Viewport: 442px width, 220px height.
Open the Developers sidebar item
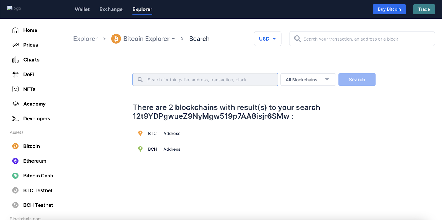click(x=37, y=118)
